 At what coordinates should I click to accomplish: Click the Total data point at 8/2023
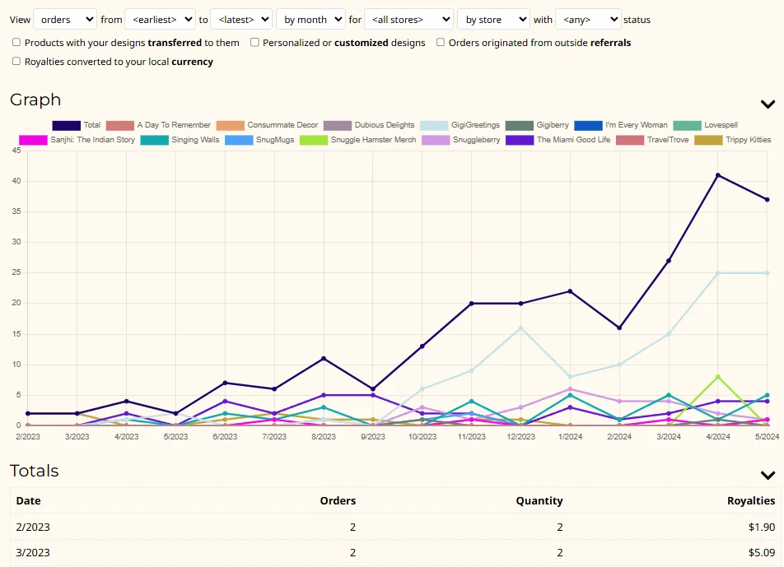coord(324,359)
